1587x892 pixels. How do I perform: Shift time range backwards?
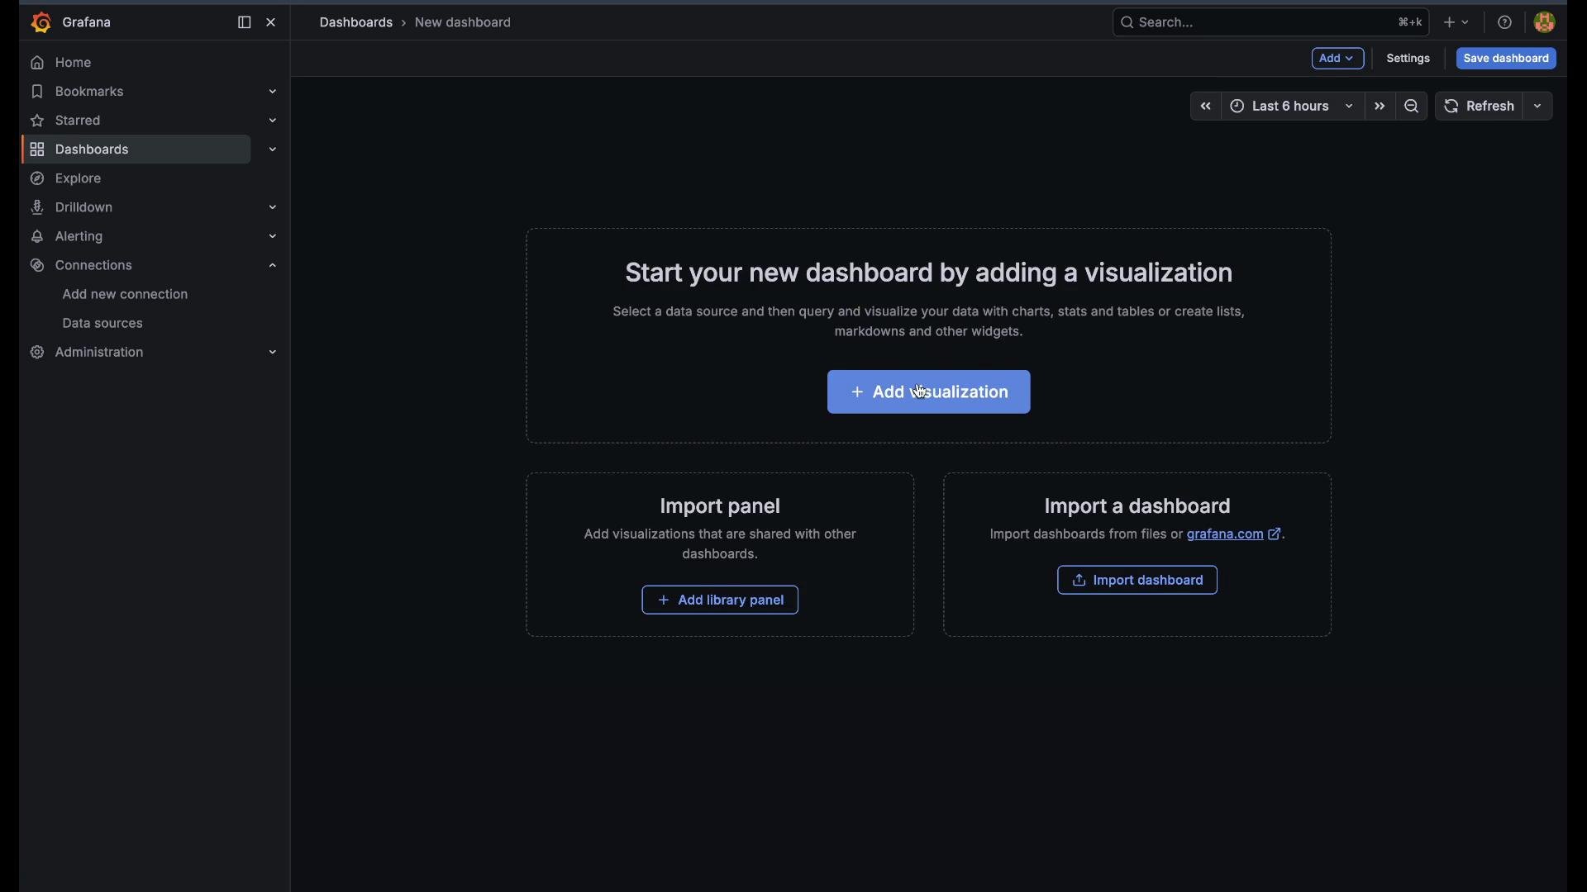1205,107
